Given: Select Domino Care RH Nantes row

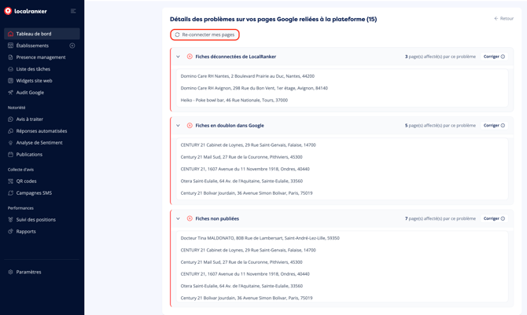Looking at the screenshot, I should tap(247, 76).
